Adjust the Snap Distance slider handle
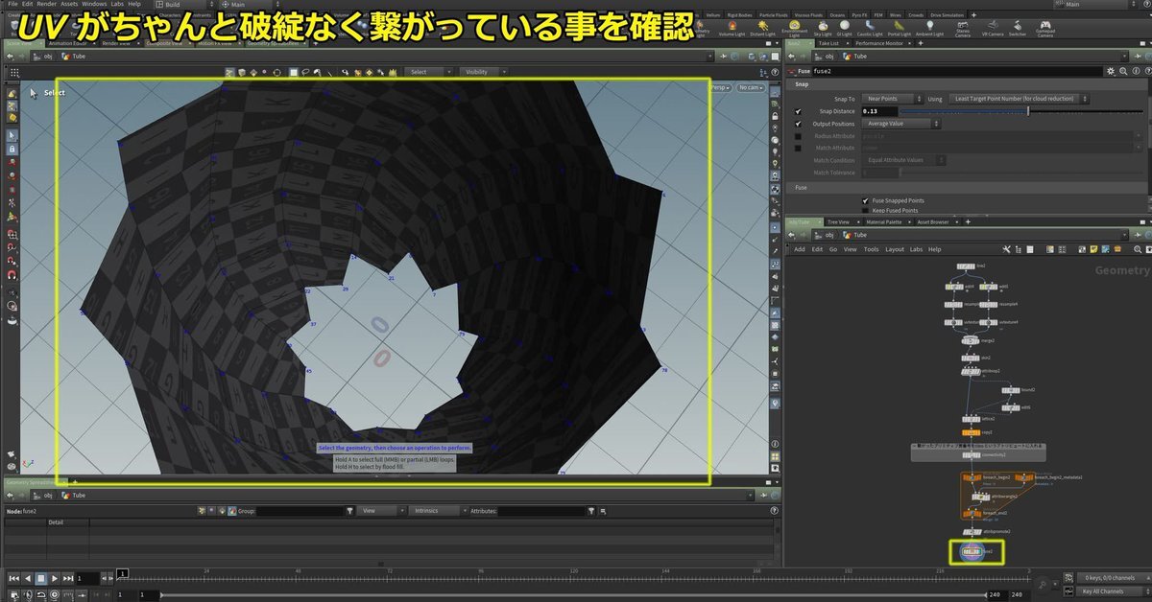This screenshot has width=1152, height=602. click(1028, 111)
